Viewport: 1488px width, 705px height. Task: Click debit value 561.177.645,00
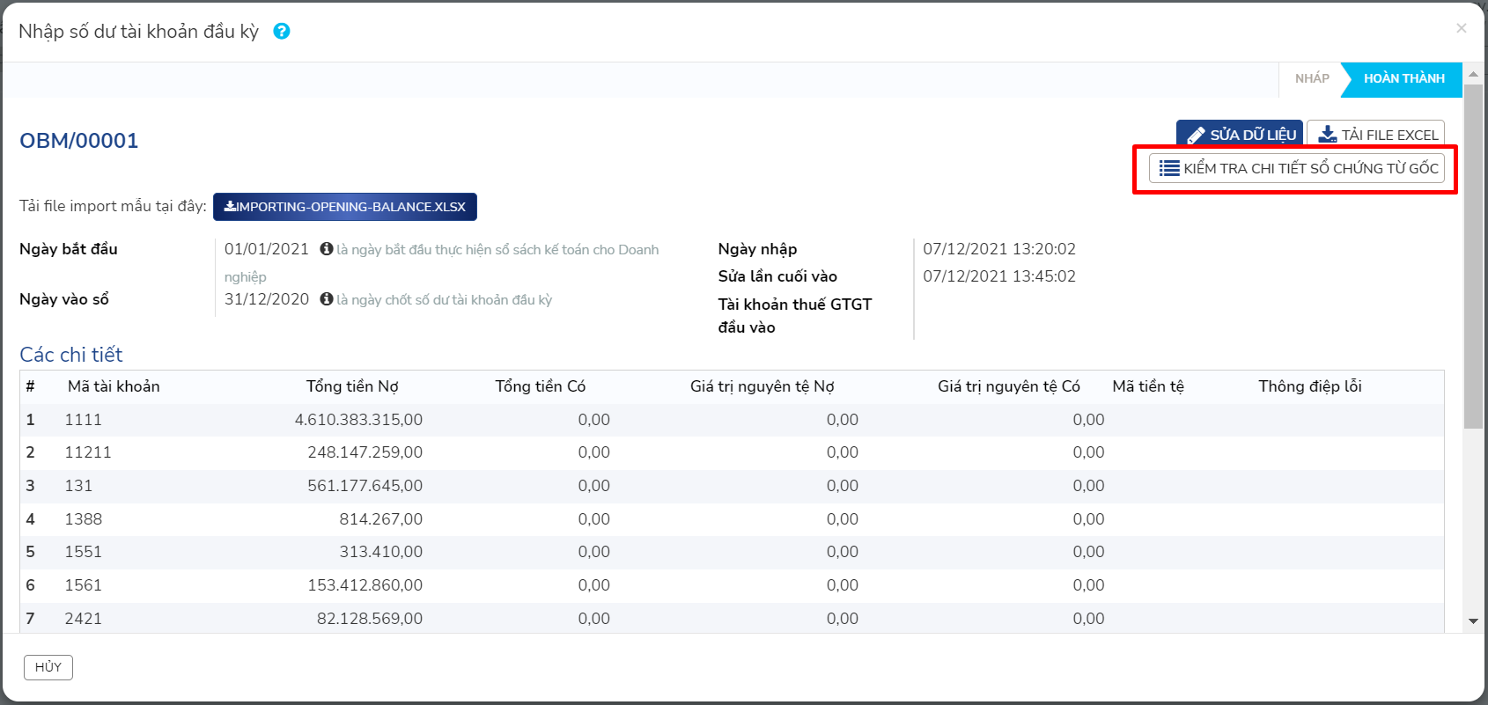[365, 486]
